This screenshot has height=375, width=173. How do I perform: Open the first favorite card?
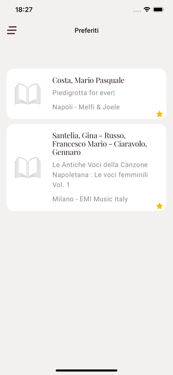[x=86, y=94]
